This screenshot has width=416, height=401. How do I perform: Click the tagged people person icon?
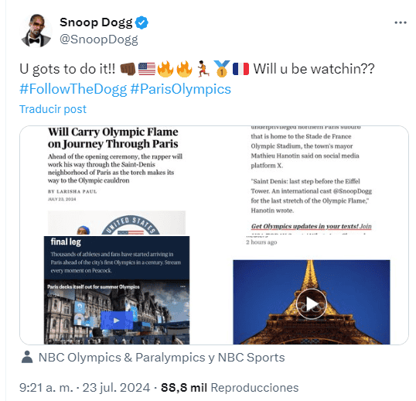[x=27, y=357]
